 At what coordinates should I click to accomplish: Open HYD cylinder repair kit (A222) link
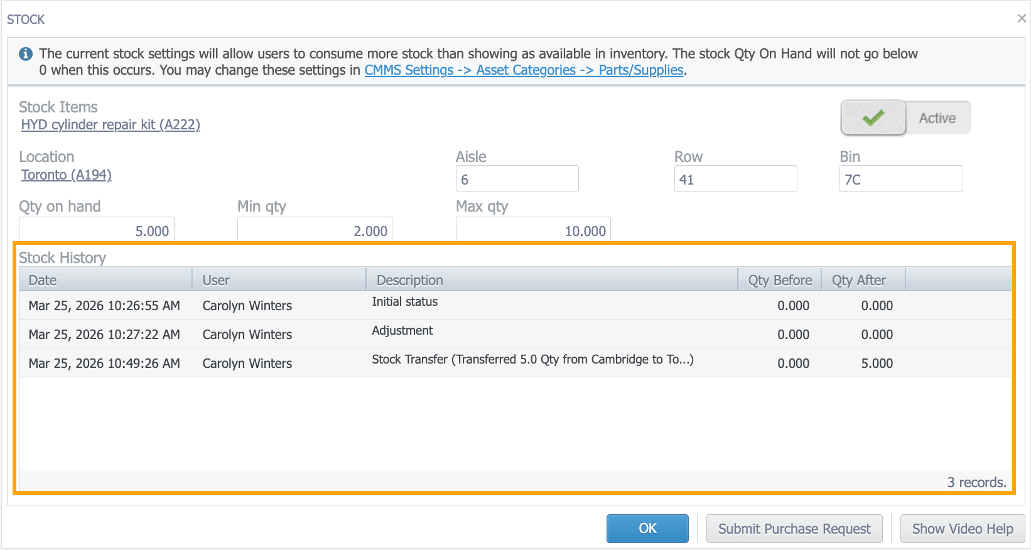click(111, 125)
